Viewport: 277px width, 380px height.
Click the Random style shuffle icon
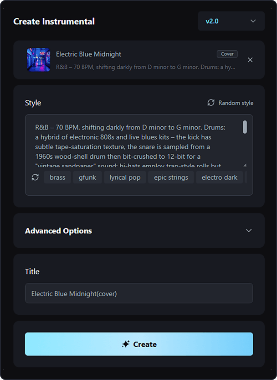211,103
